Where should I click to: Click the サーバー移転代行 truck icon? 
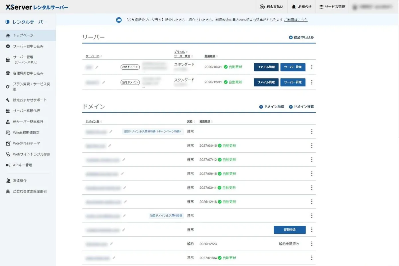point(8,111)
